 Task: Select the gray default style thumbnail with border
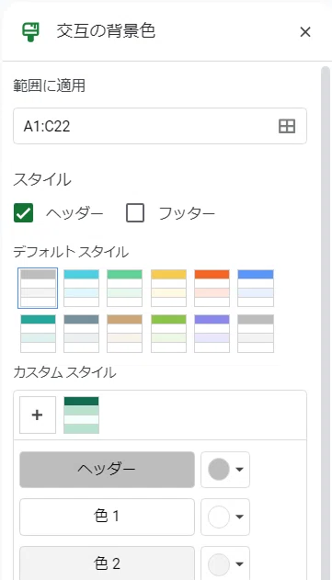(38, 288)
